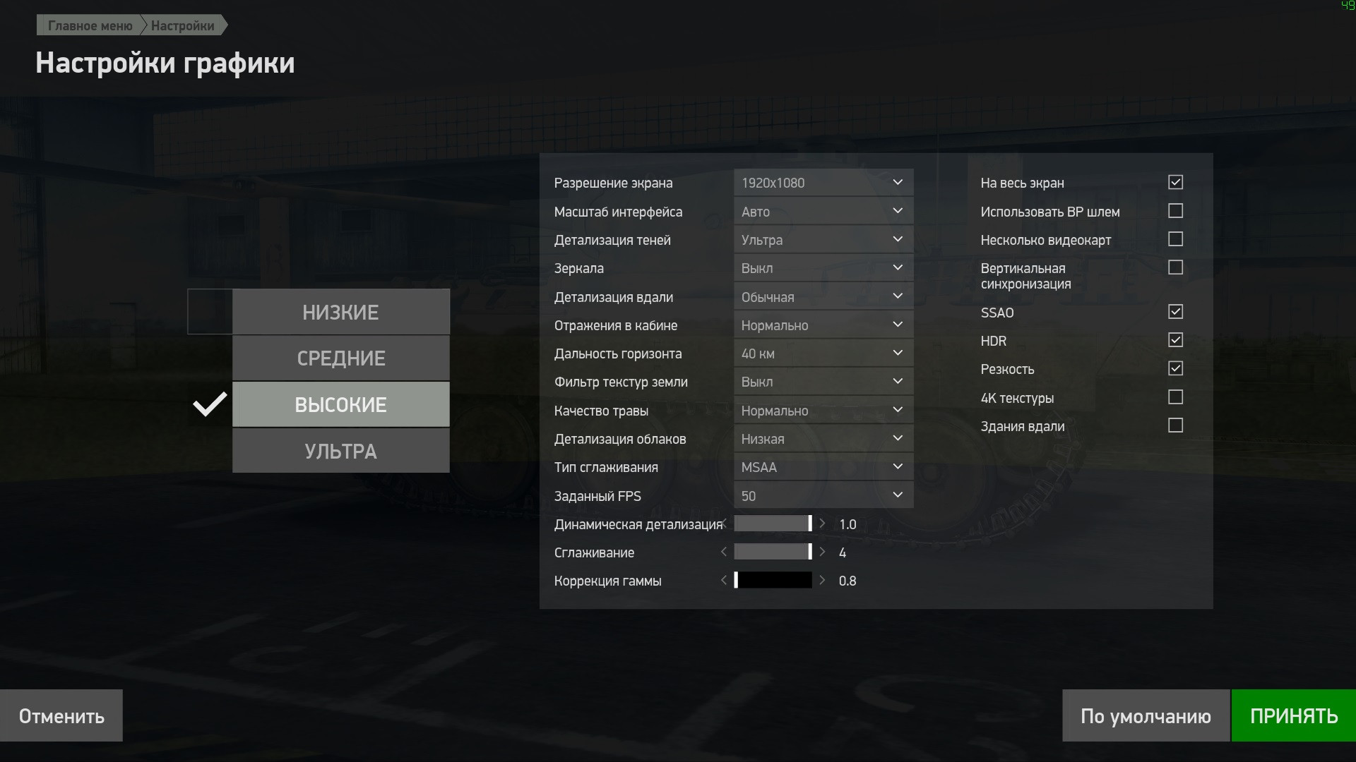Screen dimensions: 1356x762
Task: Expand Детализация облаков dropdown
Action: 823,438
